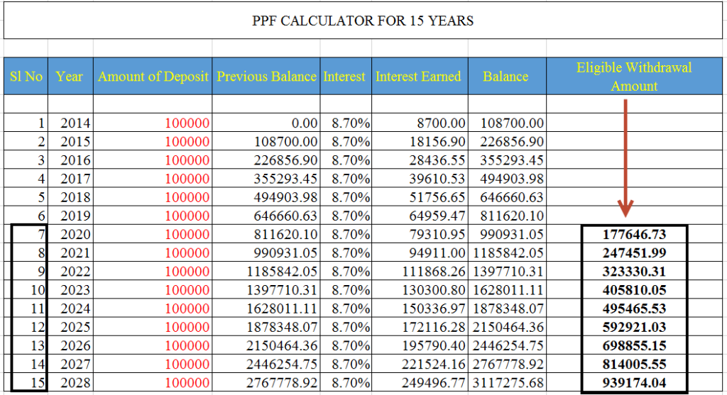Click the Amount of Deposit header
This screenshot has height=395, width=727.
[153, 77]
